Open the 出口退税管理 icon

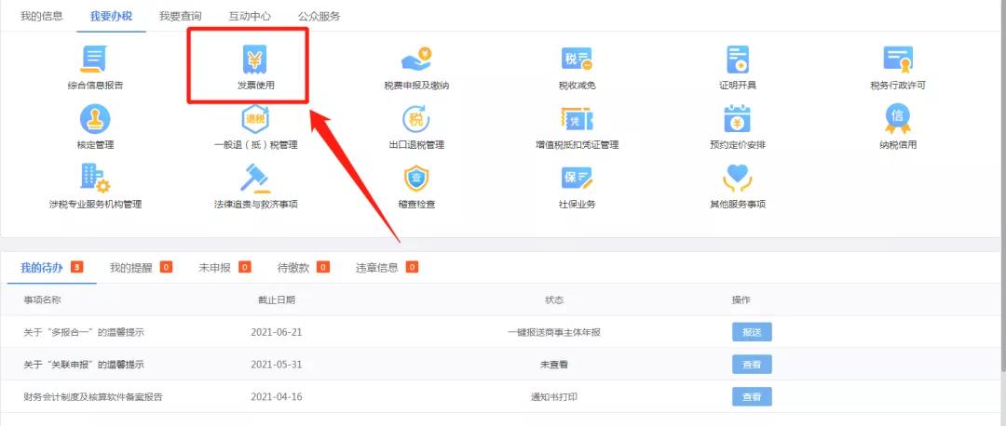(x=416, y=120)
